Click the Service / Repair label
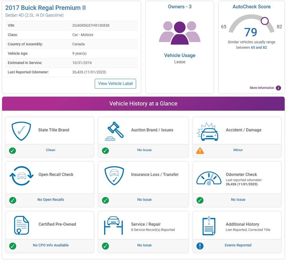This screenshot has height=262, width=287. coord(146,224)
